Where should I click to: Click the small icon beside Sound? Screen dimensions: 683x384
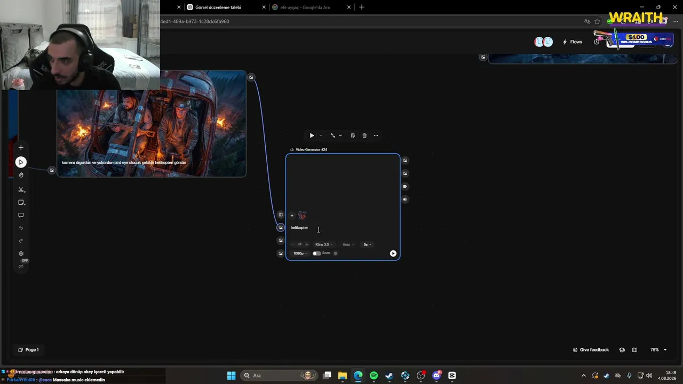[x=336, y=253]
